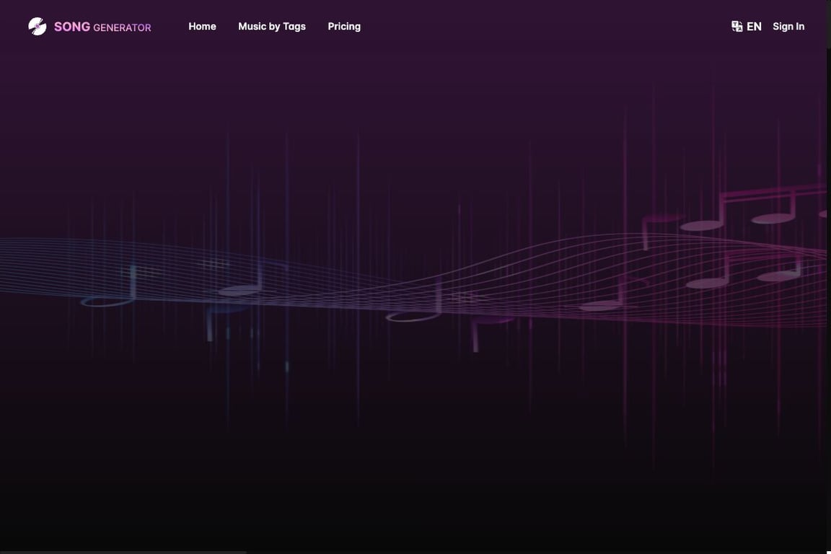Click the Song Generator disc logo icon
This screenshot has width=831, height=554.
pyautogui.click(x=37, y=27)
